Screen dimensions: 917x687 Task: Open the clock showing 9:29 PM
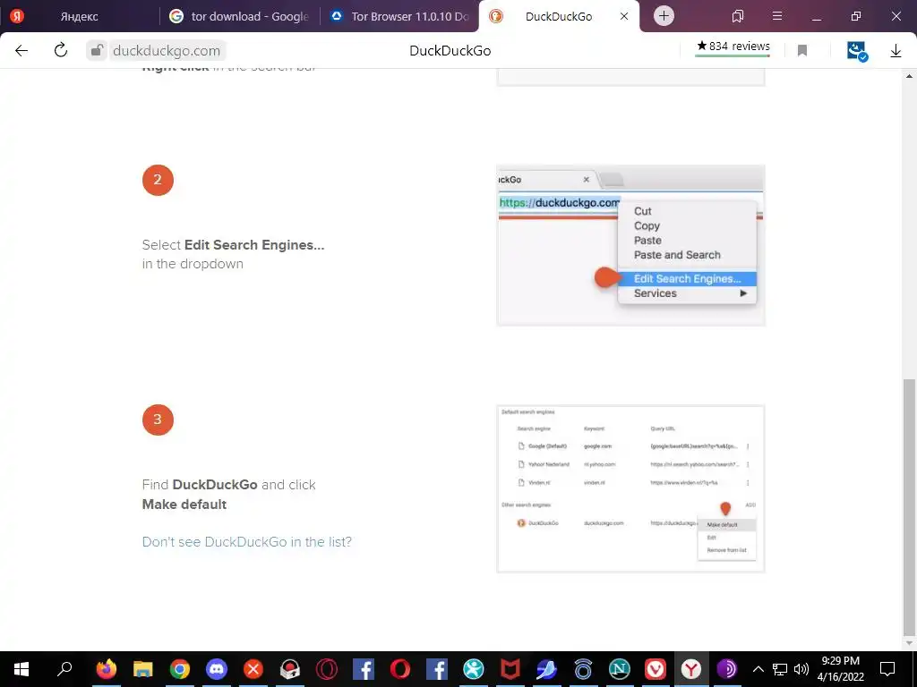840,669
